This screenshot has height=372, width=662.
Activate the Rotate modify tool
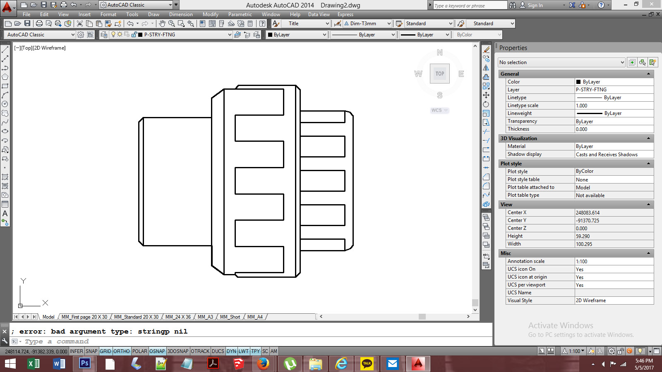pyautogui.click(x=486, y=104)
